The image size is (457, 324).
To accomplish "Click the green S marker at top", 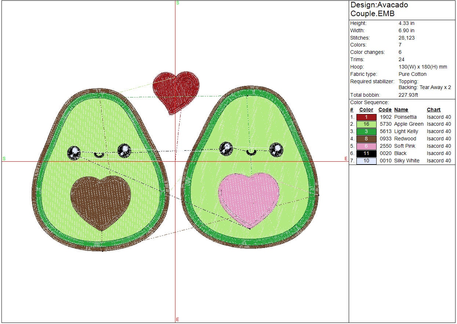I will click(178, 3).
